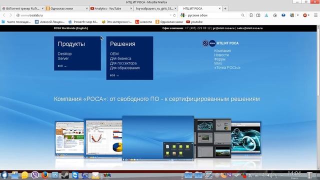The height and width of the screenshot is (180, 320).
Task: Expand the URL history dropdown arrow
Action: (x=170, y=15)
